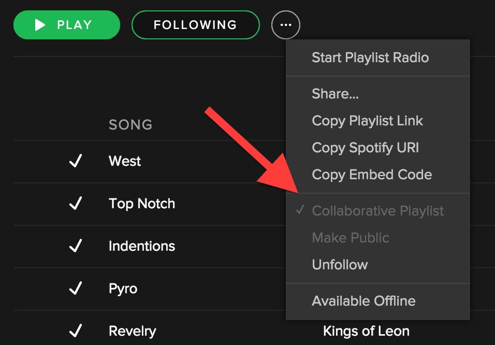The image size is (495, 345).
Task: Toggle the checkmark next to Indentions
Action: tap(76, 246)
